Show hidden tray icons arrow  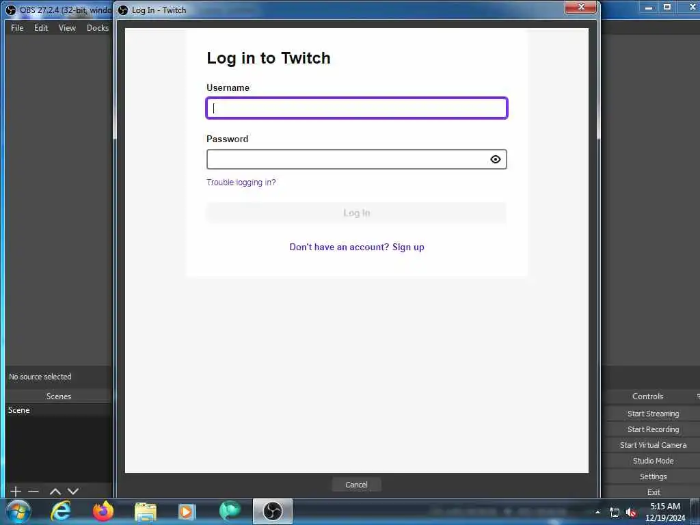tap(597, 512)
